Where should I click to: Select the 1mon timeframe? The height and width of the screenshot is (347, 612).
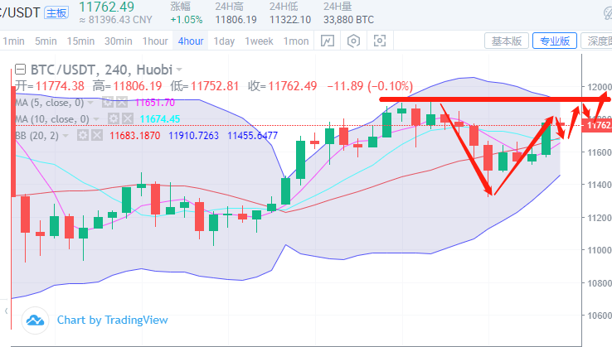pos(296,41)
